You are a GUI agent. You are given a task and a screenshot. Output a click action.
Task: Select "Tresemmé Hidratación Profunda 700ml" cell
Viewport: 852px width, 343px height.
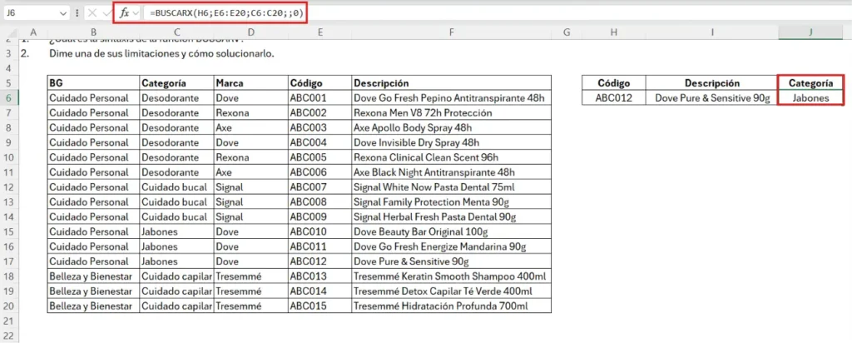(452, 306)
